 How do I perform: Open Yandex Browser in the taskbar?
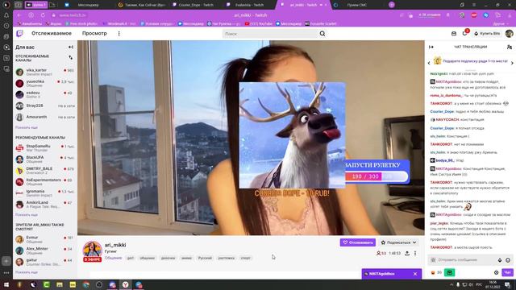click(126, 284)
